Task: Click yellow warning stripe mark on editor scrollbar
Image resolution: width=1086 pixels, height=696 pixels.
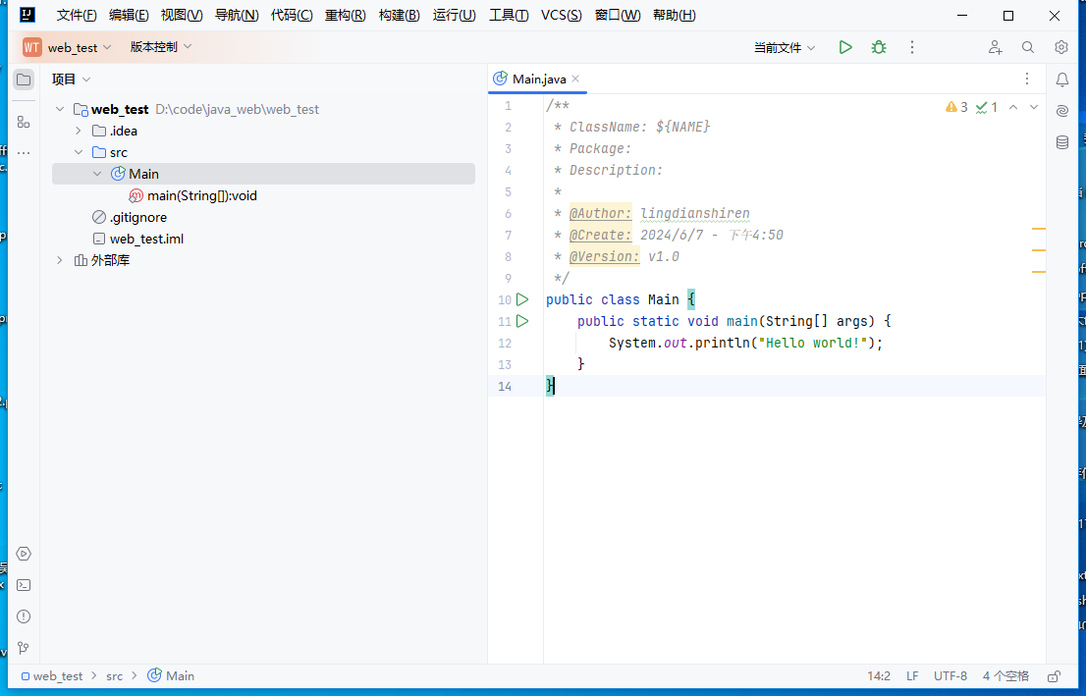Action: click(x=1039, y=229)
